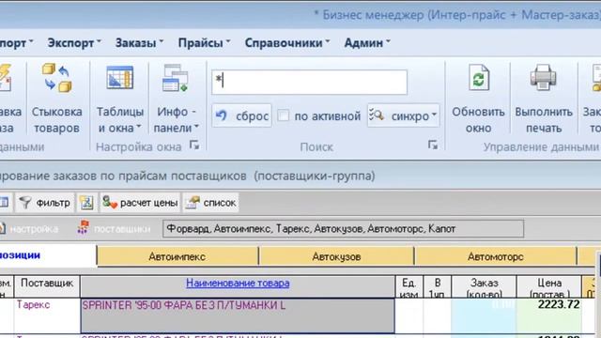Screen dimensions: 601x338
Task: Click the сброс reset button
Action: click(241, 115)
